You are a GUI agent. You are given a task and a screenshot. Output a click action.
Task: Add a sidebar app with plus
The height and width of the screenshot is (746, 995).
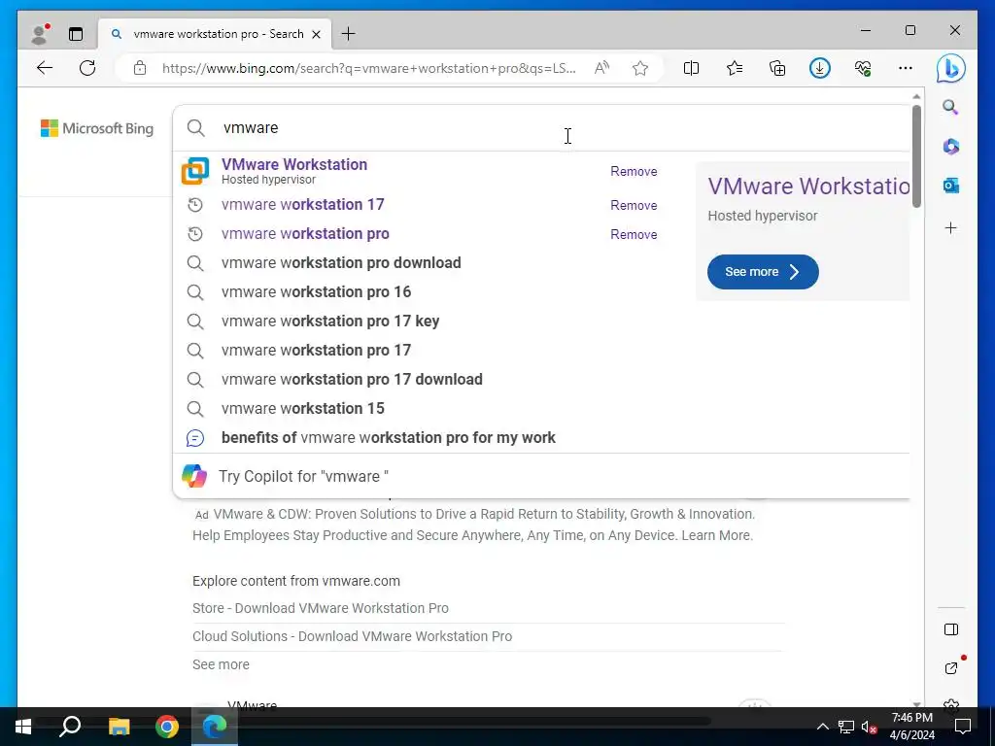pos(950,227)
